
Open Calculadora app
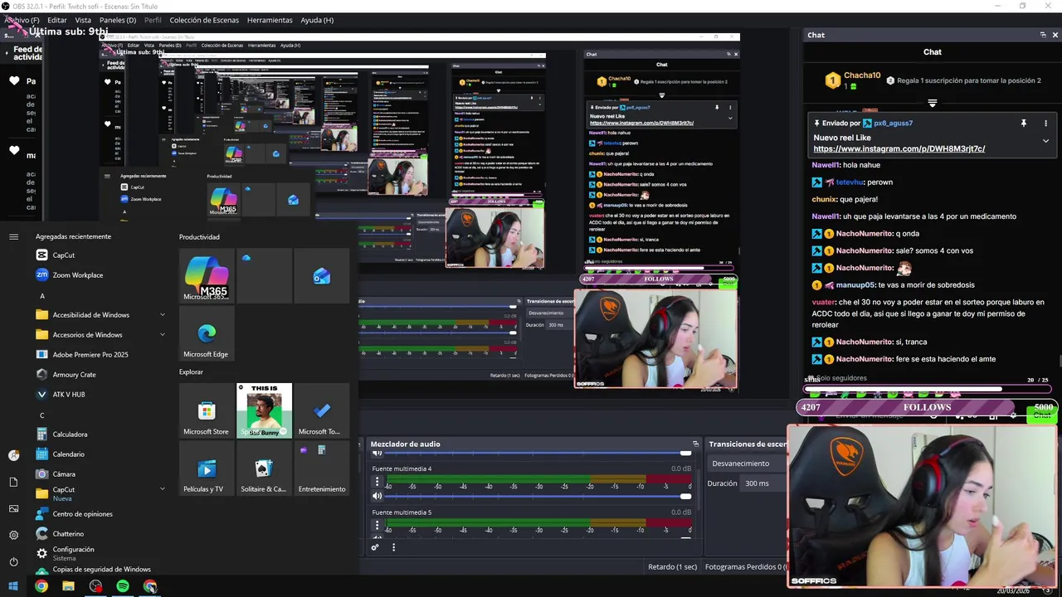tap(100, 434)
